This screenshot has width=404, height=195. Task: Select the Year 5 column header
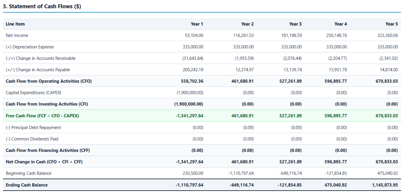(392, 24)
